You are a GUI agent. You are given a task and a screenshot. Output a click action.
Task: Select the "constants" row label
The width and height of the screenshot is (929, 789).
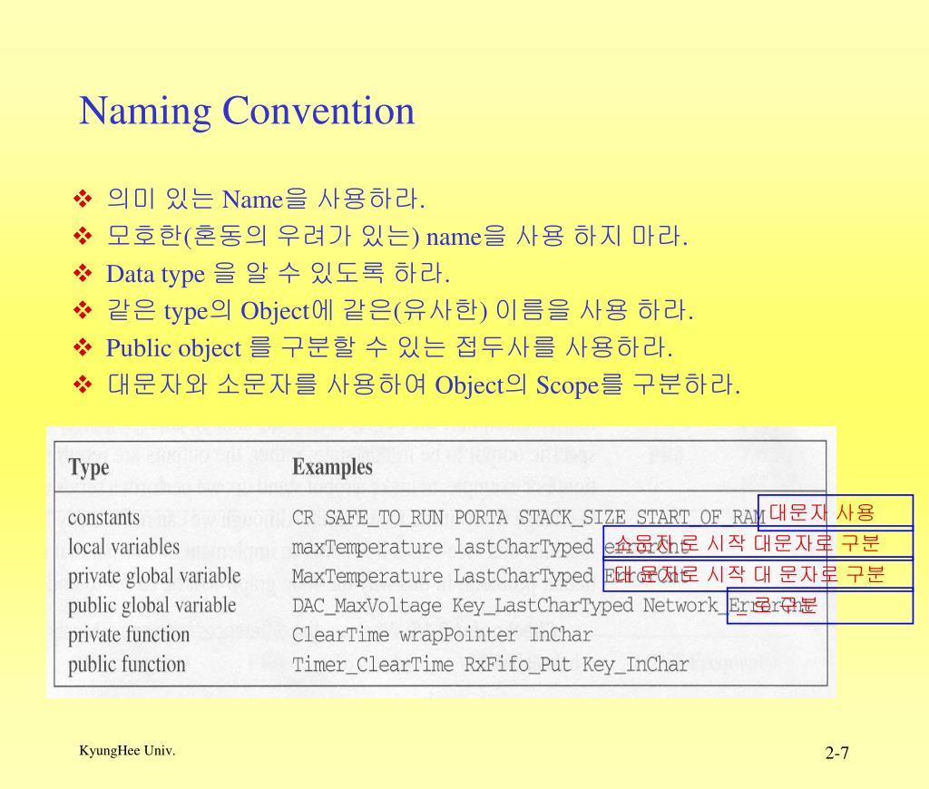point(103,518)
